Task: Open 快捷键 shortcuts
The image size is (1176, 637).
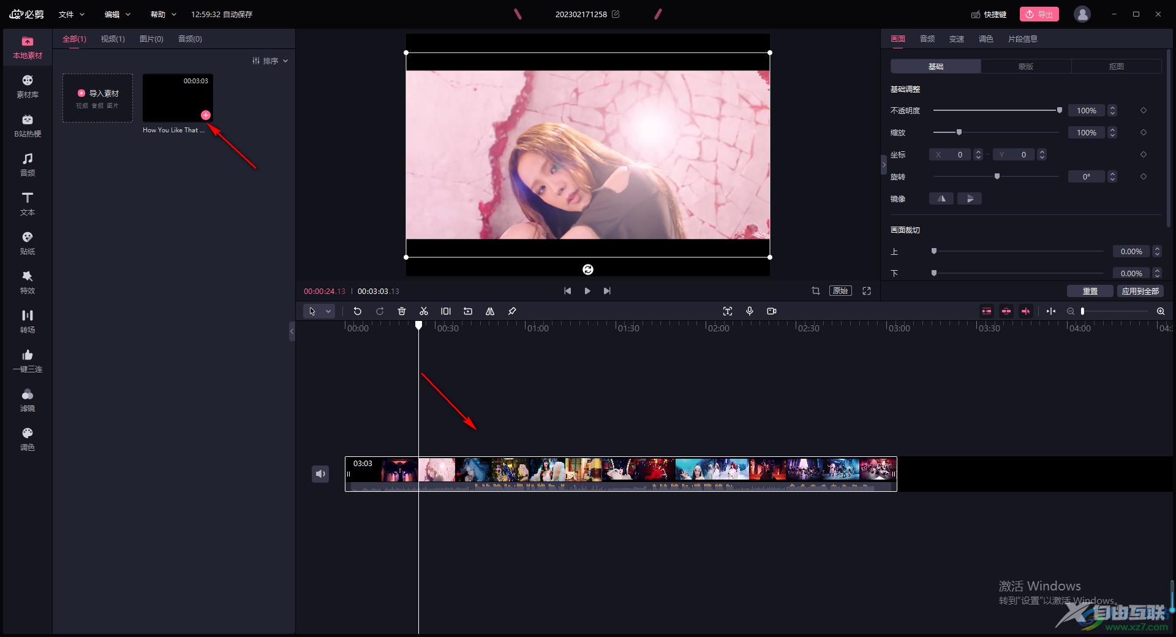Action: click(989, 14)
